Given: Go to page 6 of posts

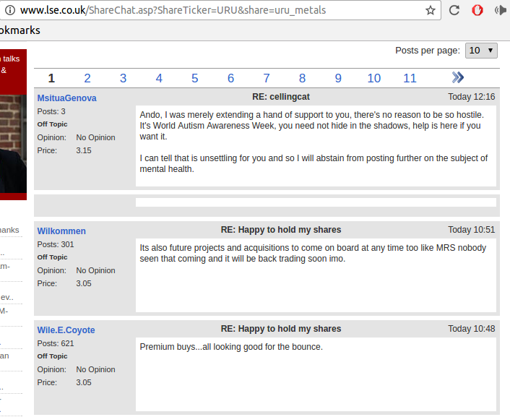Looking at the screenshot, I should click(x=230, y=78).
